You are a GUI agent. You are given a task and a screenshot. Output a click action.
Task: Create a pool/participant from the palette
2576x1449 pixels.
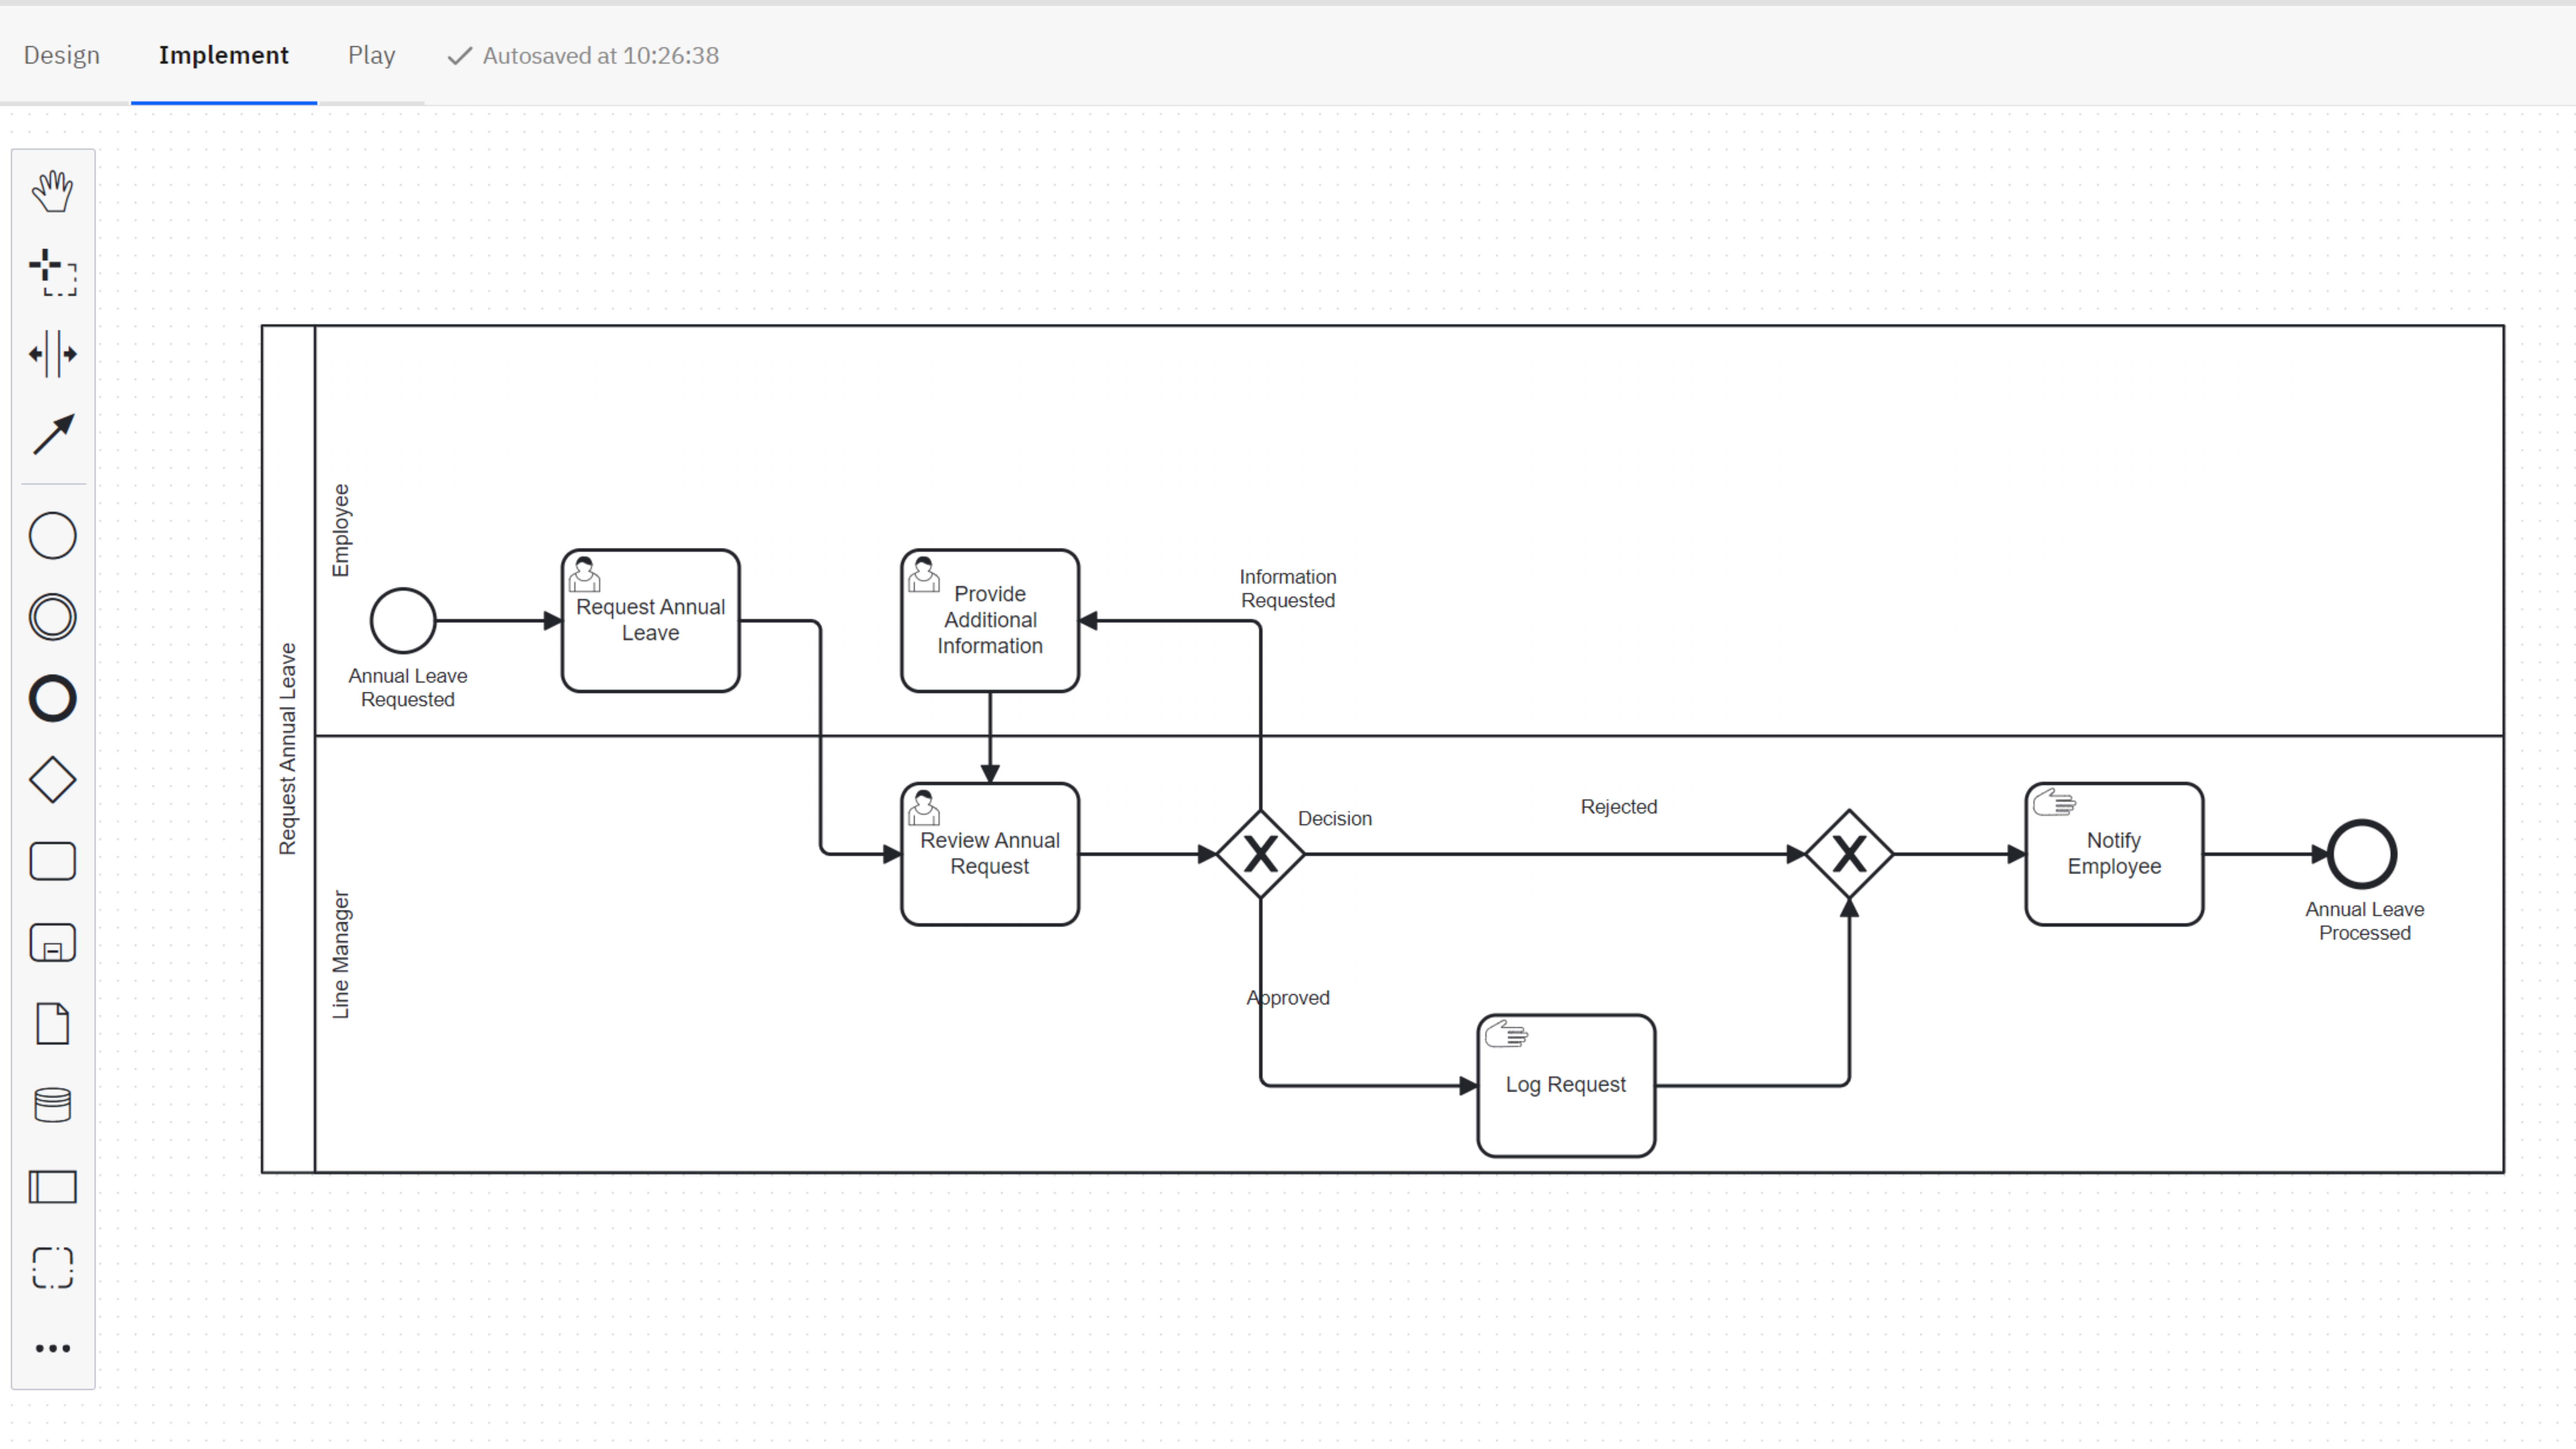pyautogui.click(x=52, y=1187)
